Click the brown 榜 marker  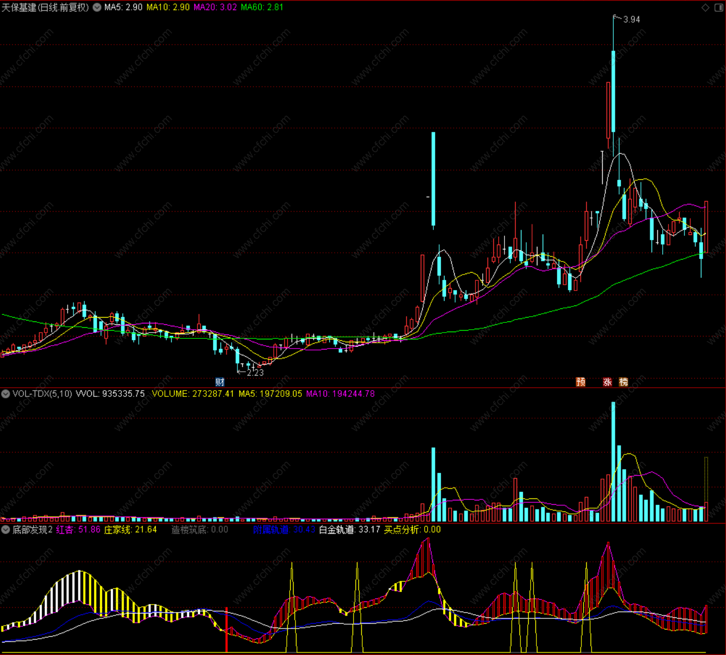tap(623, 382)
